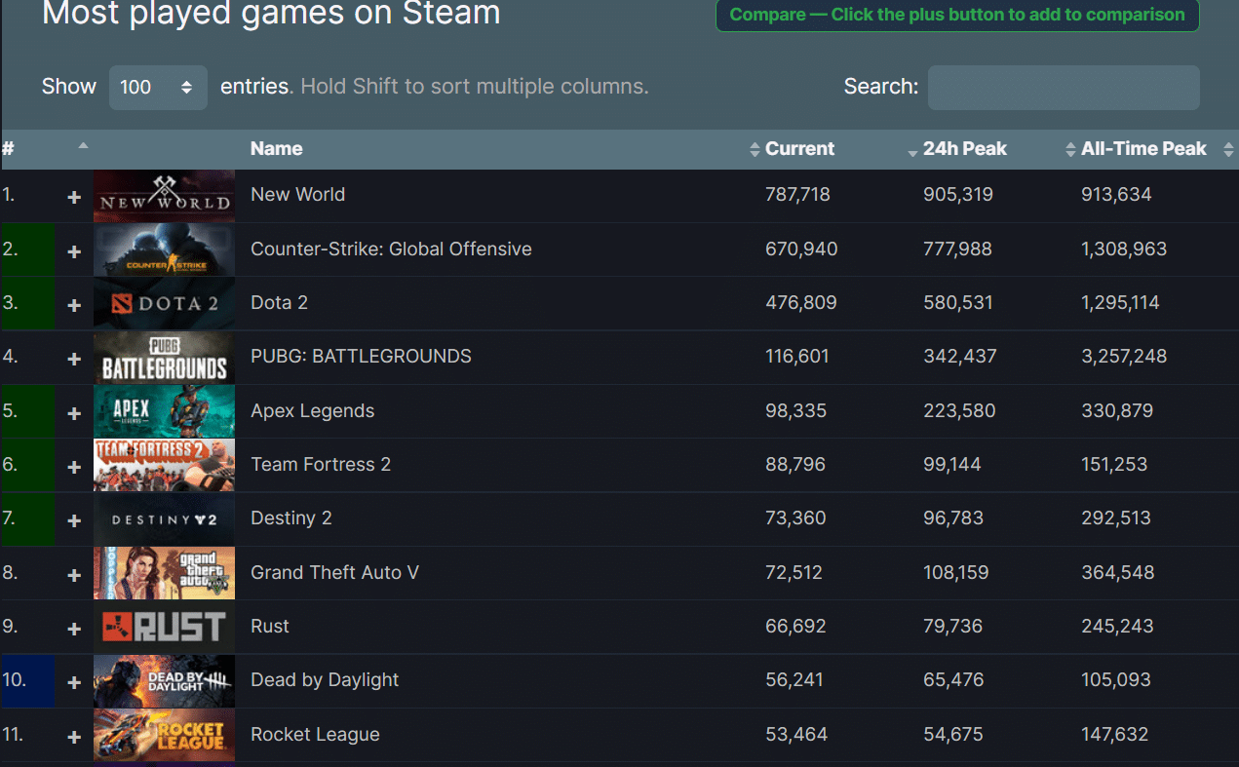Viewport: 1239px width, 767px height.
Task: Open the Rust game link
Action: [270, 626]
